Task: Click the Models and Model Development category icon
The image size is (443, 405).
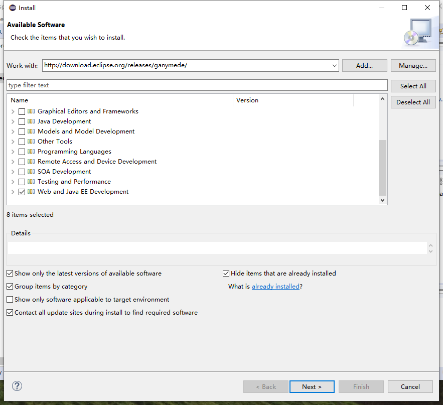Action: [x=31, y=131]
